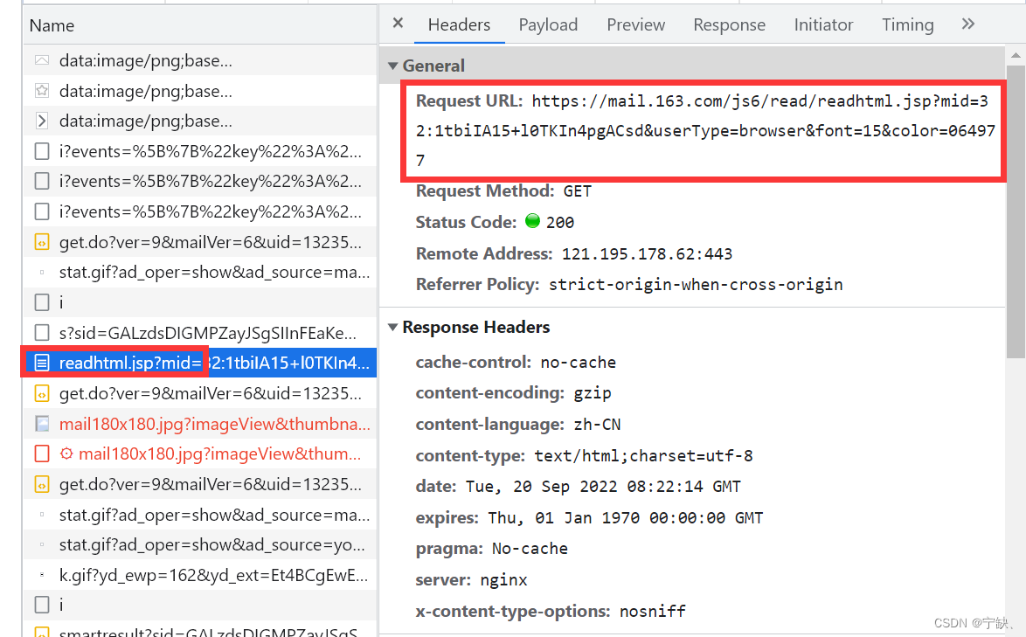The width and height of the screenshot is (1026, 637).
Task: Open the Timing tab
Action: tap(907, 24)
